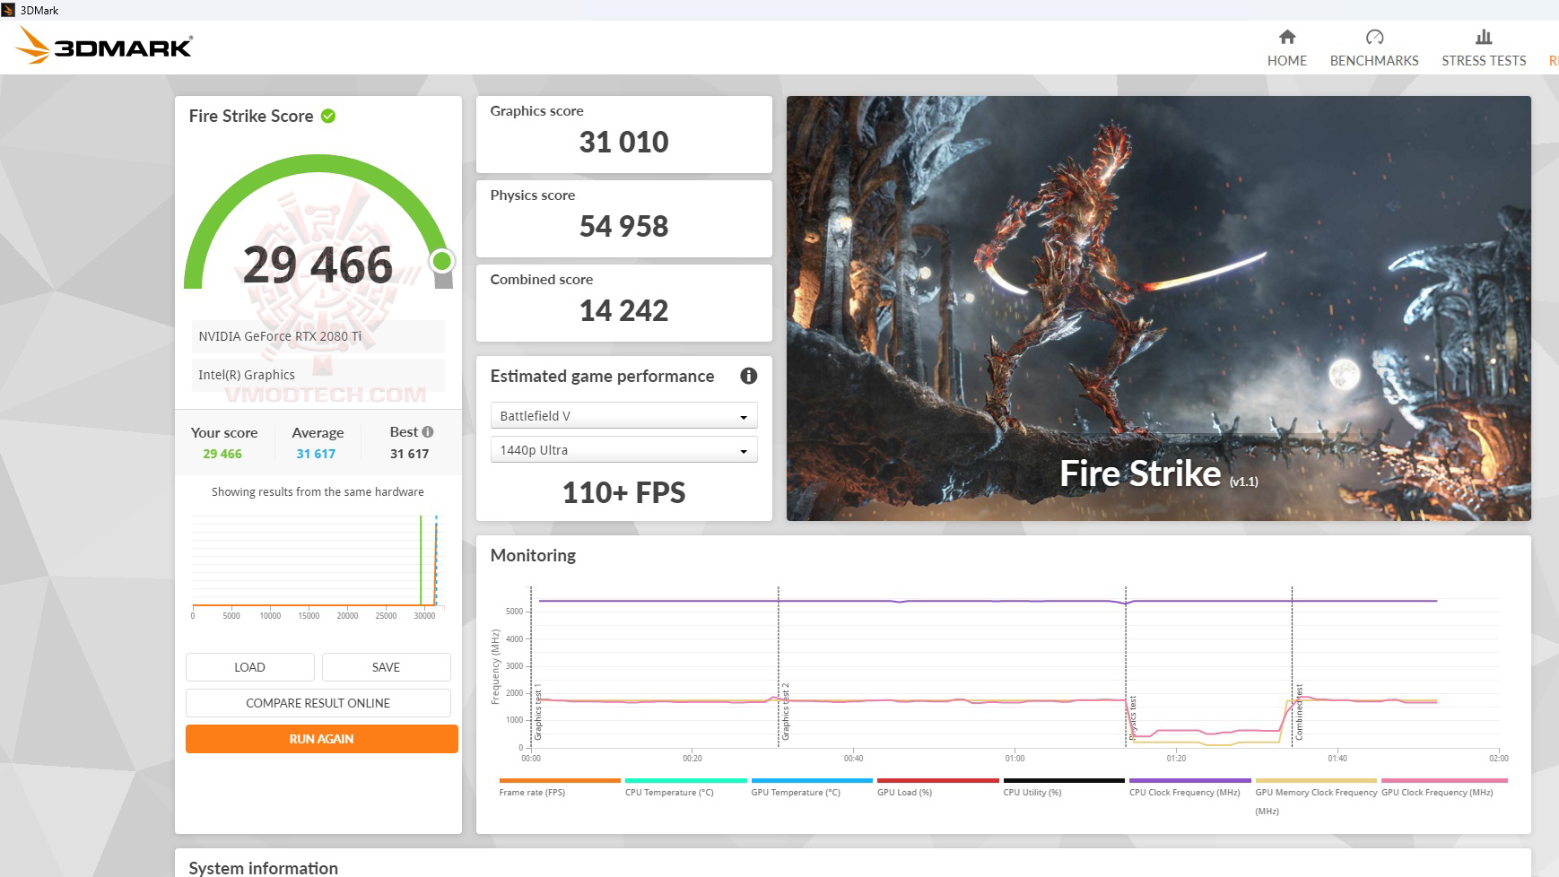This screenshot has width=1559, height=877.
Task: Click the Estimated game performance info icon
Action: click(749, 377)
